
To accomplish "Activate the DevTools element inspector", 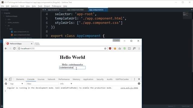I will [x=6, y=79].
